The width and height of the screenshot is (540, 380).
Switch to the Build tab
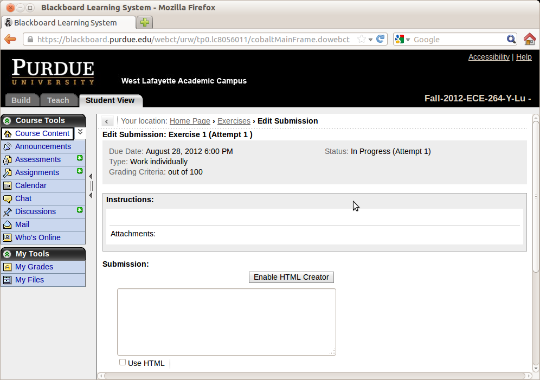click(21, 100)
